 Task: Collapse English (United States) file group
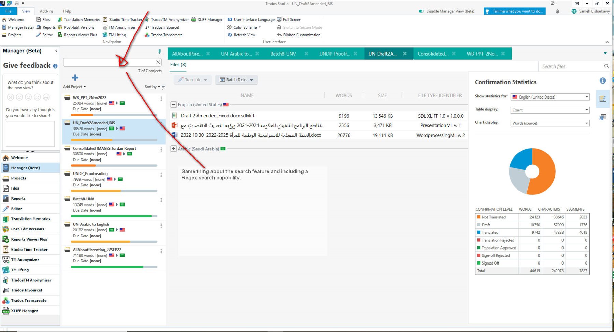174,105
